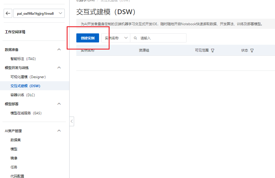Go to 容器训练 (DLC) page

pos(22,95)
